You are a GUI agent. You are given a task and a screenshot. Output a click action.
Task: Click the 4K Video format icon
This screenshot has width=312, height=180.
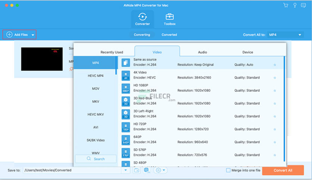coord(125,75)
